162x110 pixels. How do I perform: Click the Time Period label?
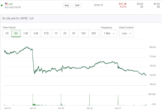(x=9, y=28)
